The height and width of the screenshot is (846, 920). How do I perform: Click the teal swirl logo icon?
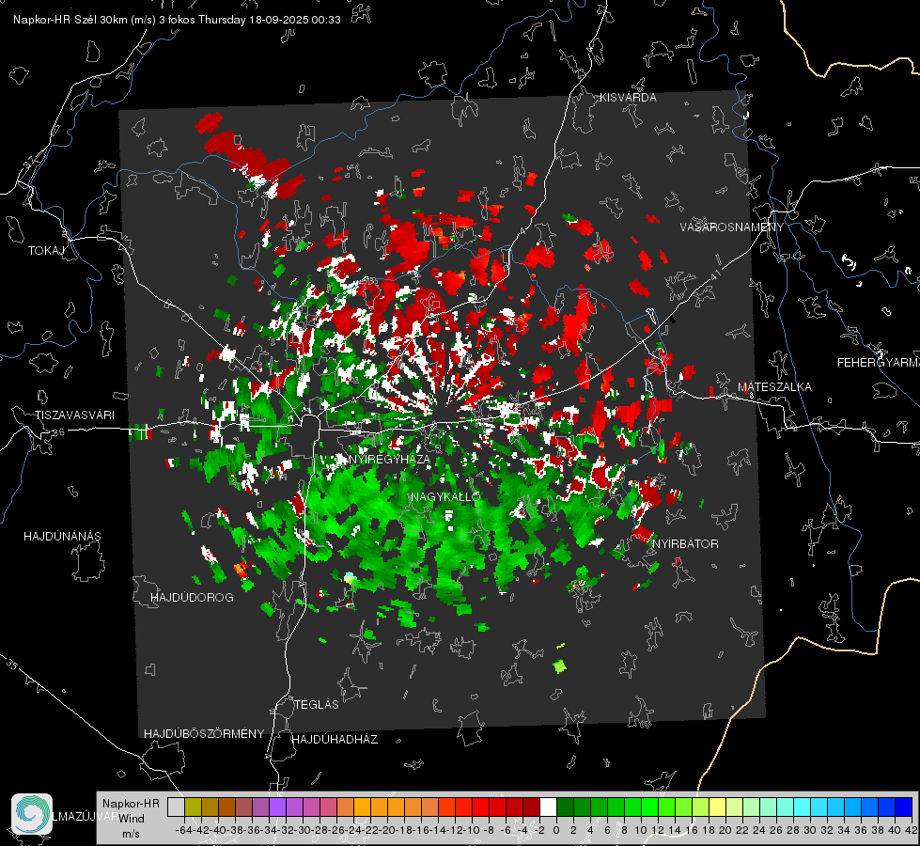pyautogui.click(x=32, y=814)
